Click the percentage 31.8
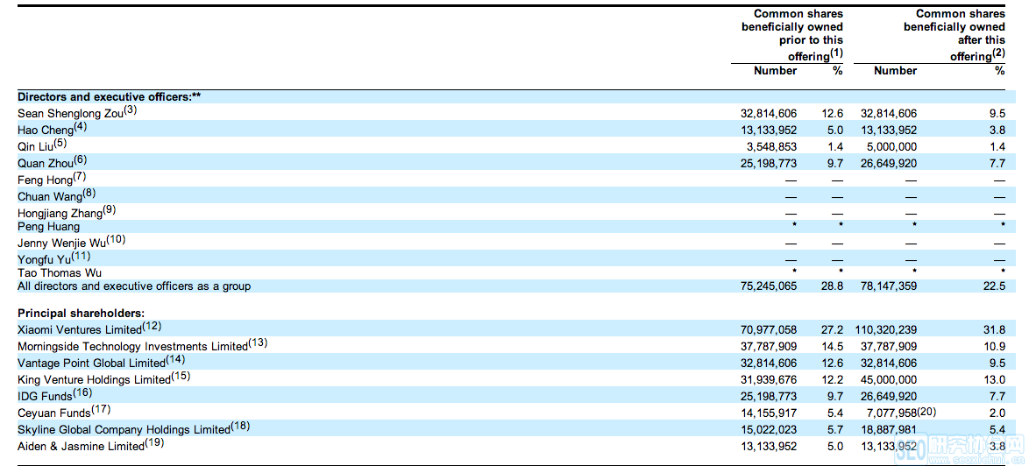This screenshot has width=1029, height=473. (x=995, y=328)
